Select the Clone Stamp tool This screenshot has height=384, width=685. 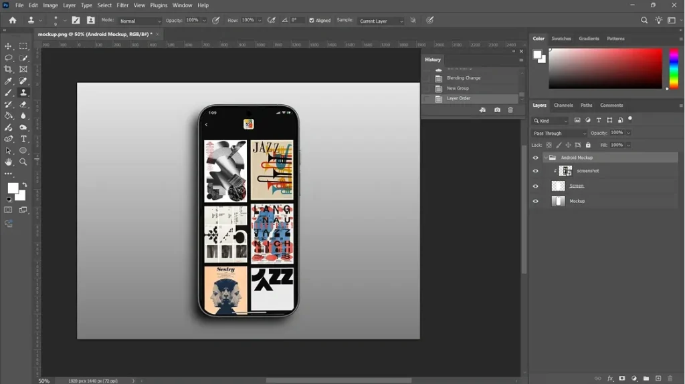[23, 93]
